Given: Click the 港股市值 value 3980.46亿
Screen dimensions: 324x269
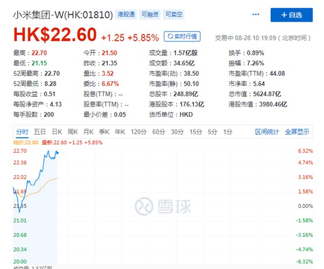Looking at the screenshot, I should click(273, 104).
